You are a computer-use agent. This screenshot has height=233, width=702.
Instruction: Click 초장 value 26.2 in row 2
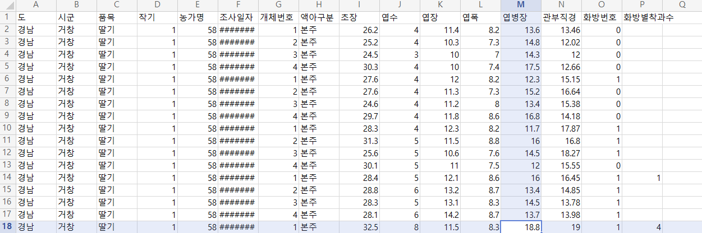point(359,30)
